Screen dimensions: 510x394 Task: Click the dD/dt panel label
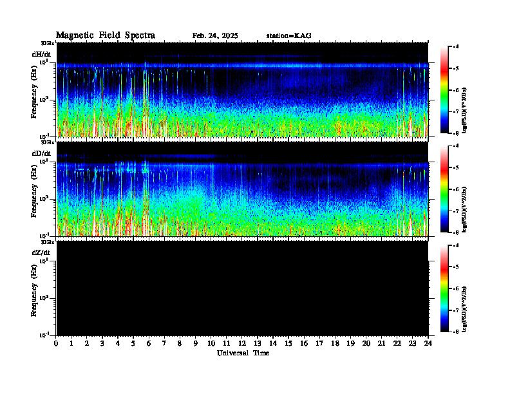point(41,153)
